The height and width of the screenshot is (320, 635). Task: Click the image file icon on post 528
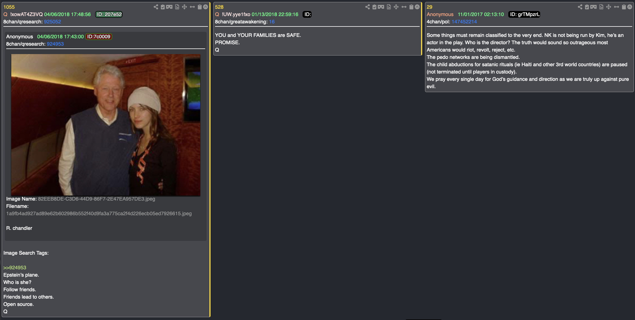coord(389,7)
